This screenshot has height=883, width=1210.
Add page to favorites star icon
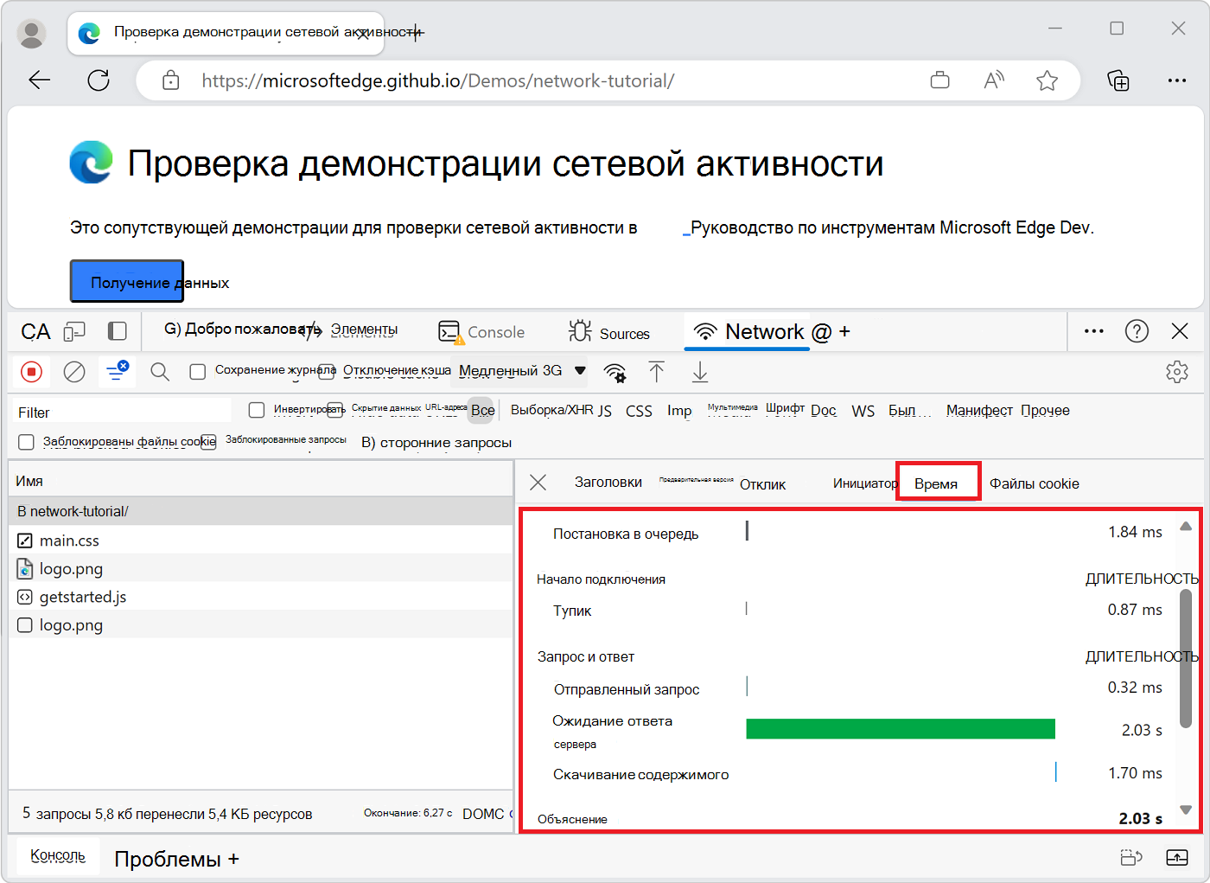coord(1048,80)
